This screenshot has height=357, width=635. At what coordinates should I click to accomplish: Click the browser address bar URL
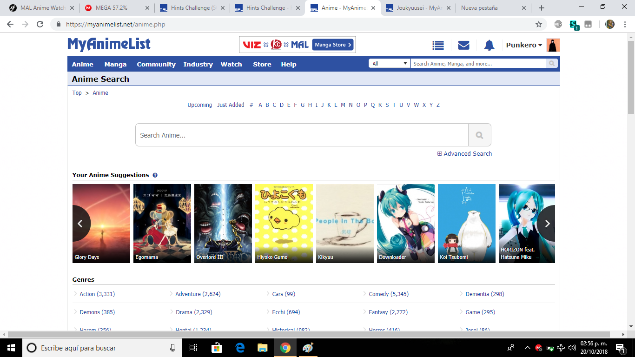pyautogui.click(x=116, y=24)
